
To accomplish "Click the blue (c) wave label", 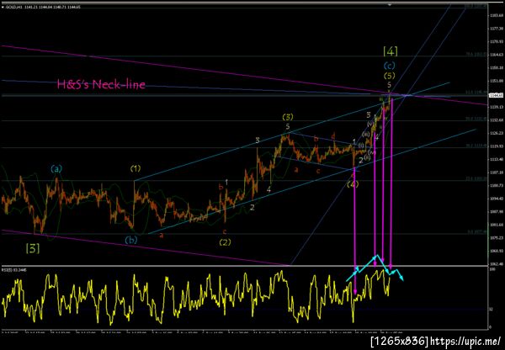I will [x=389, y=66].
